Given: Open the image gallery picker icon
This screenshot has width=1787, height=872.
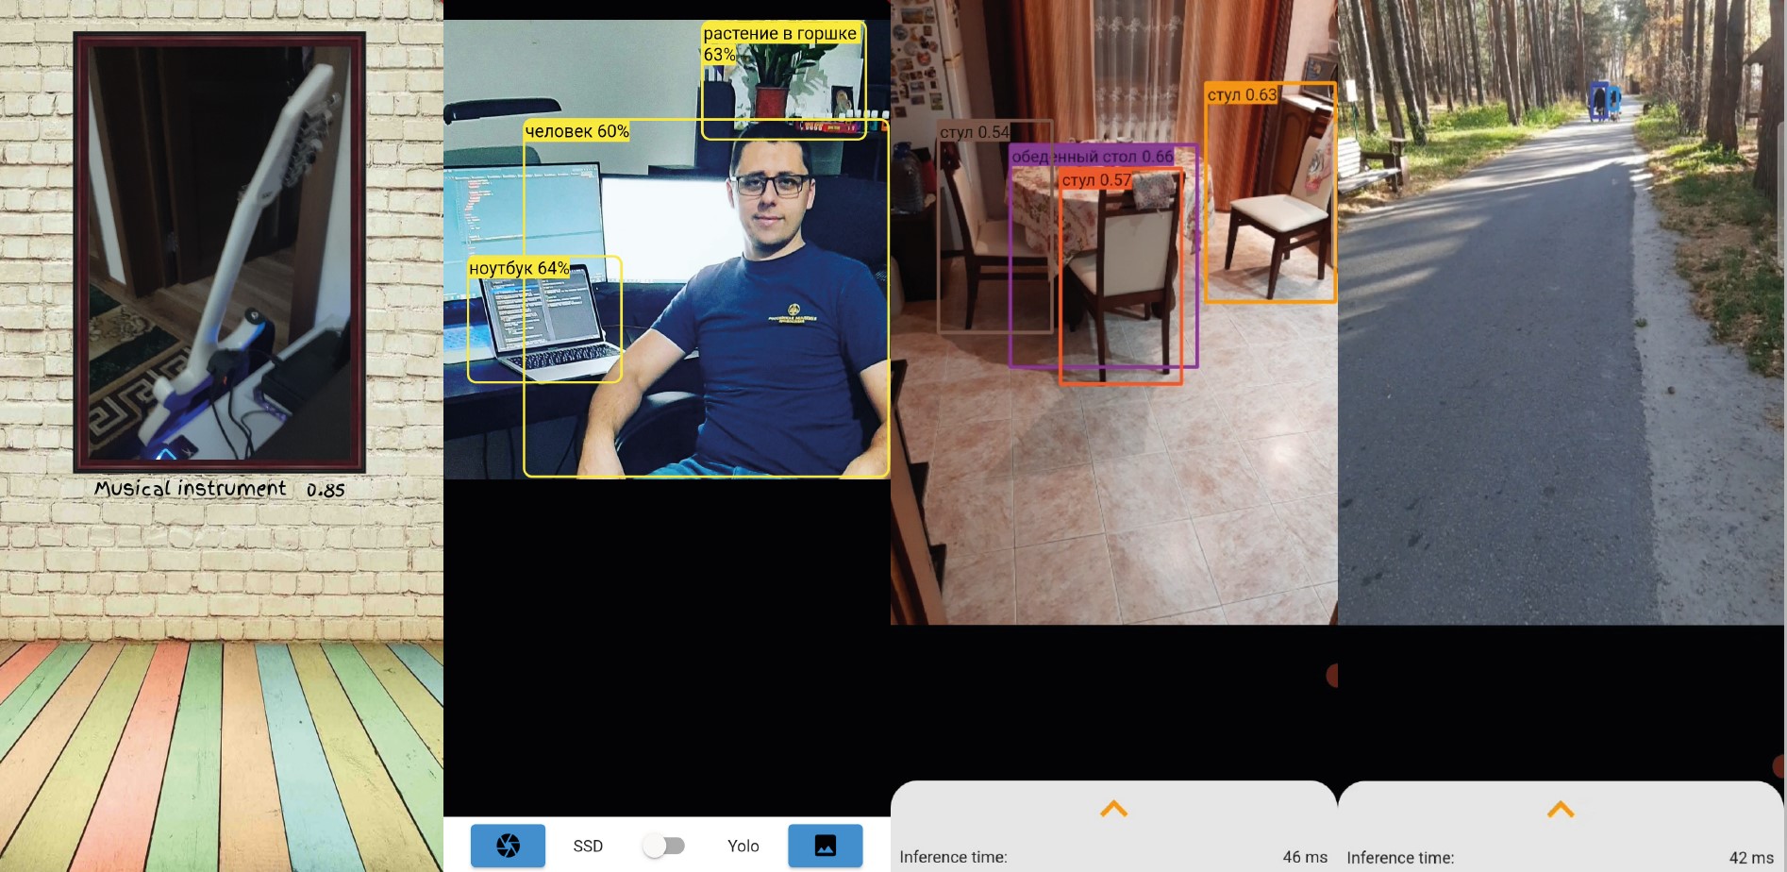Looking at the screenshot, I should (x=826, y=846).
